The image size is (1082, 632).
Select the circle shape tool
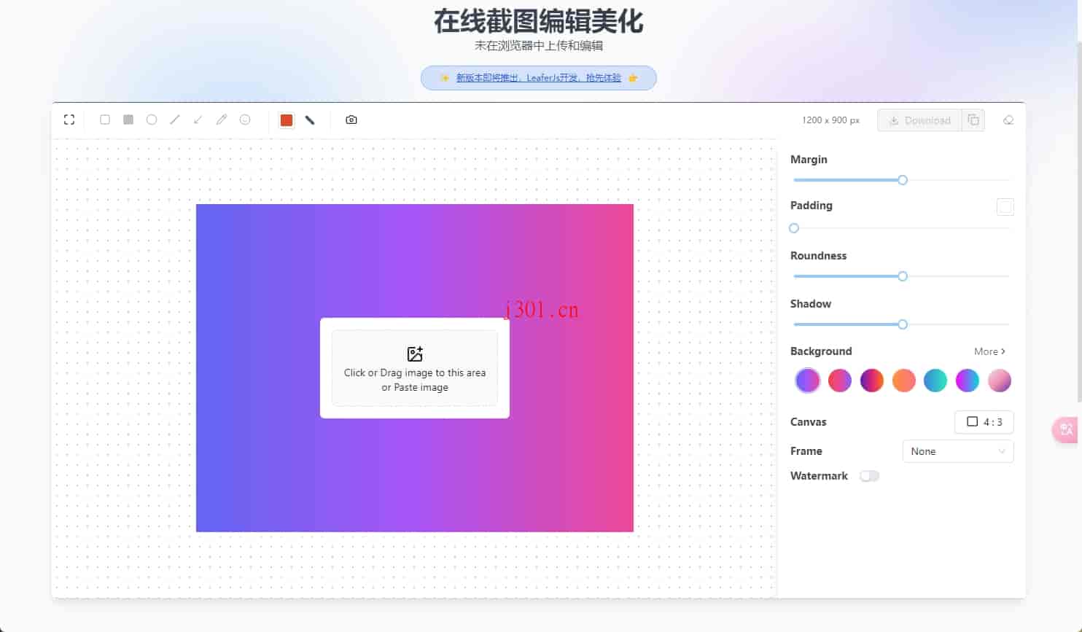point(152,120)
